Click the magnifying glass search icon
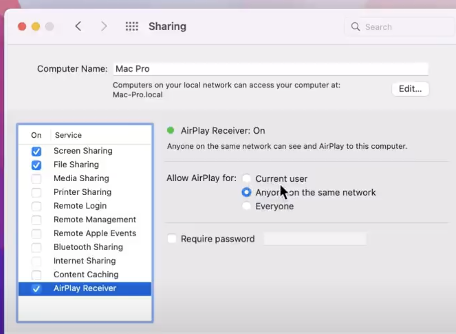This screenshot has width=456, height=334. point(355,27)
